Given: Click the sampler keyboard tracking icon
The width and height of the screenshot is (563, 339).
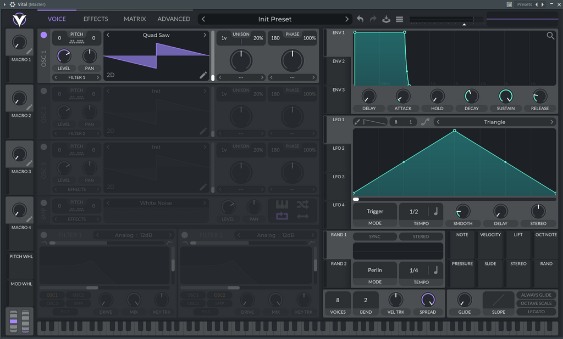Looking at the screenshot, I should pyautogui.click(x=282, y=205).
